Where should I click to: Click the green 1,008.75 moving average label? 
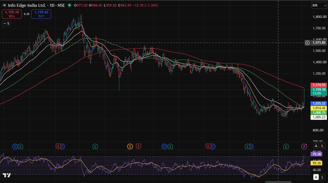319,113
